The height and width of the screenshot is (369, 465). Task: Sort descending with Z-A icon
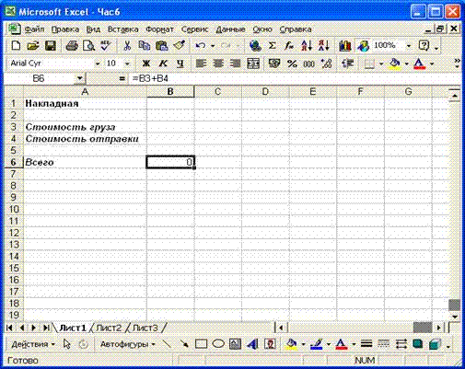[323, 46]
